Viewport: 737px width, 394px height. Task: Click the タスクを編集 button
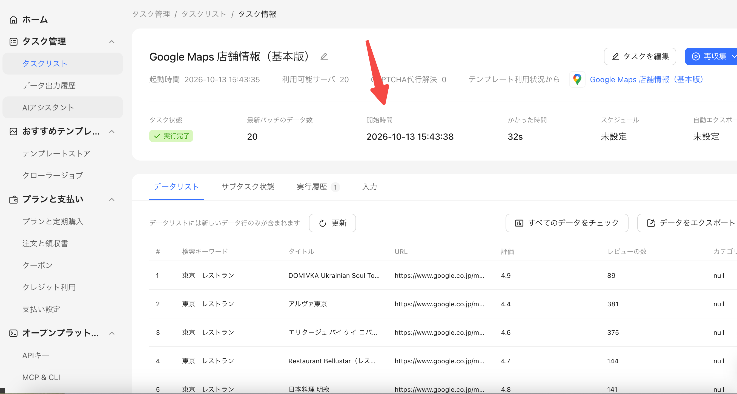640,56
